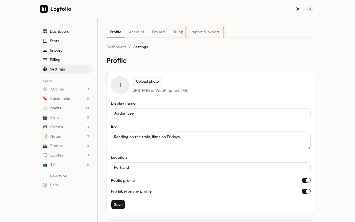Toggle the light/dark theme sun icon

coord(298,9)
